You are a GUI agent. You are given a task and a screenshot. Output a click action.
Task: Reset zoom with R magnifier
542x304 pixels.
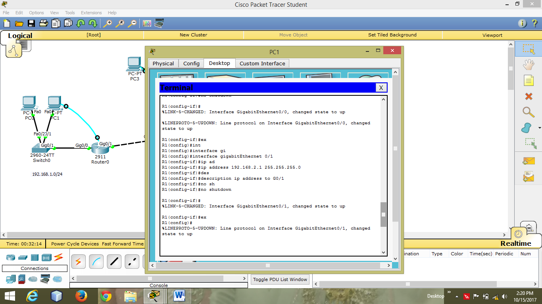[x=120, y=23]
